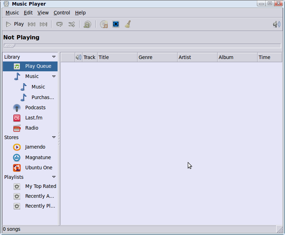Close the Music Player window
Viewport: 285px width, 235px height.
pos(278,3)
